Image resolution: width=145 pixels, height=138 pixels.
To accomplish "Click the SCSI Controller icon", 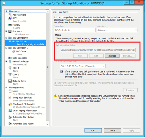I will point(10,58).
